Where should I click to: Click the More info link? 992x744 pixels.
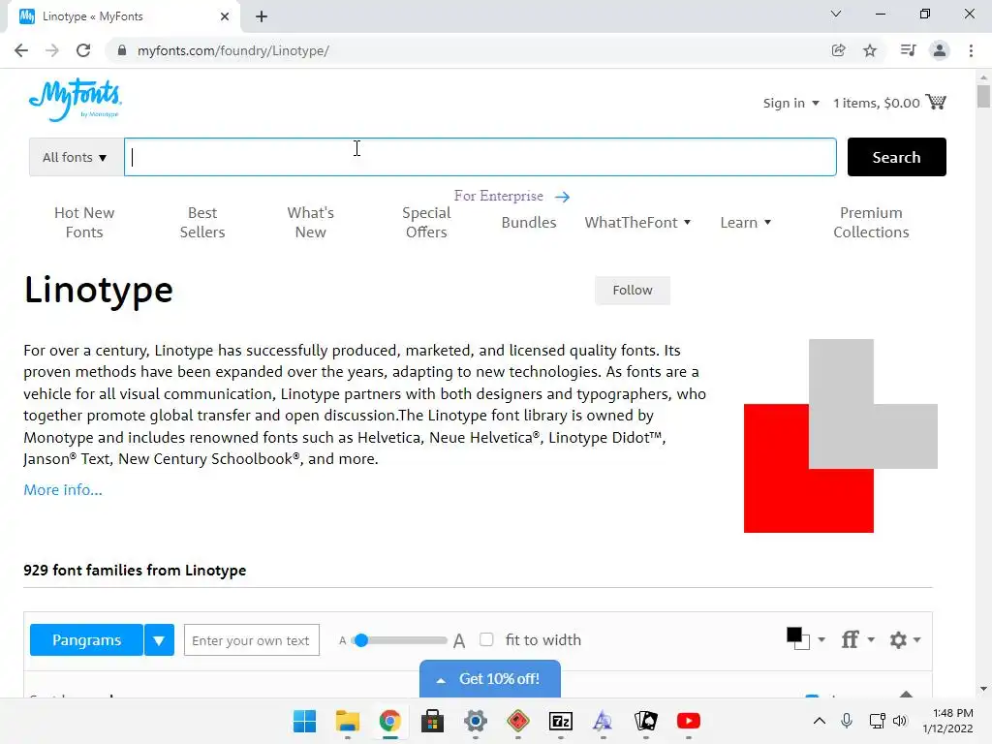click(63, 489)
